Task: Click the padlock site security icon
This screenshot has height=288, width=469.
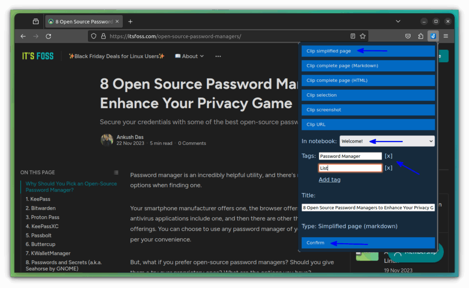Action: (x=103, y=36)
